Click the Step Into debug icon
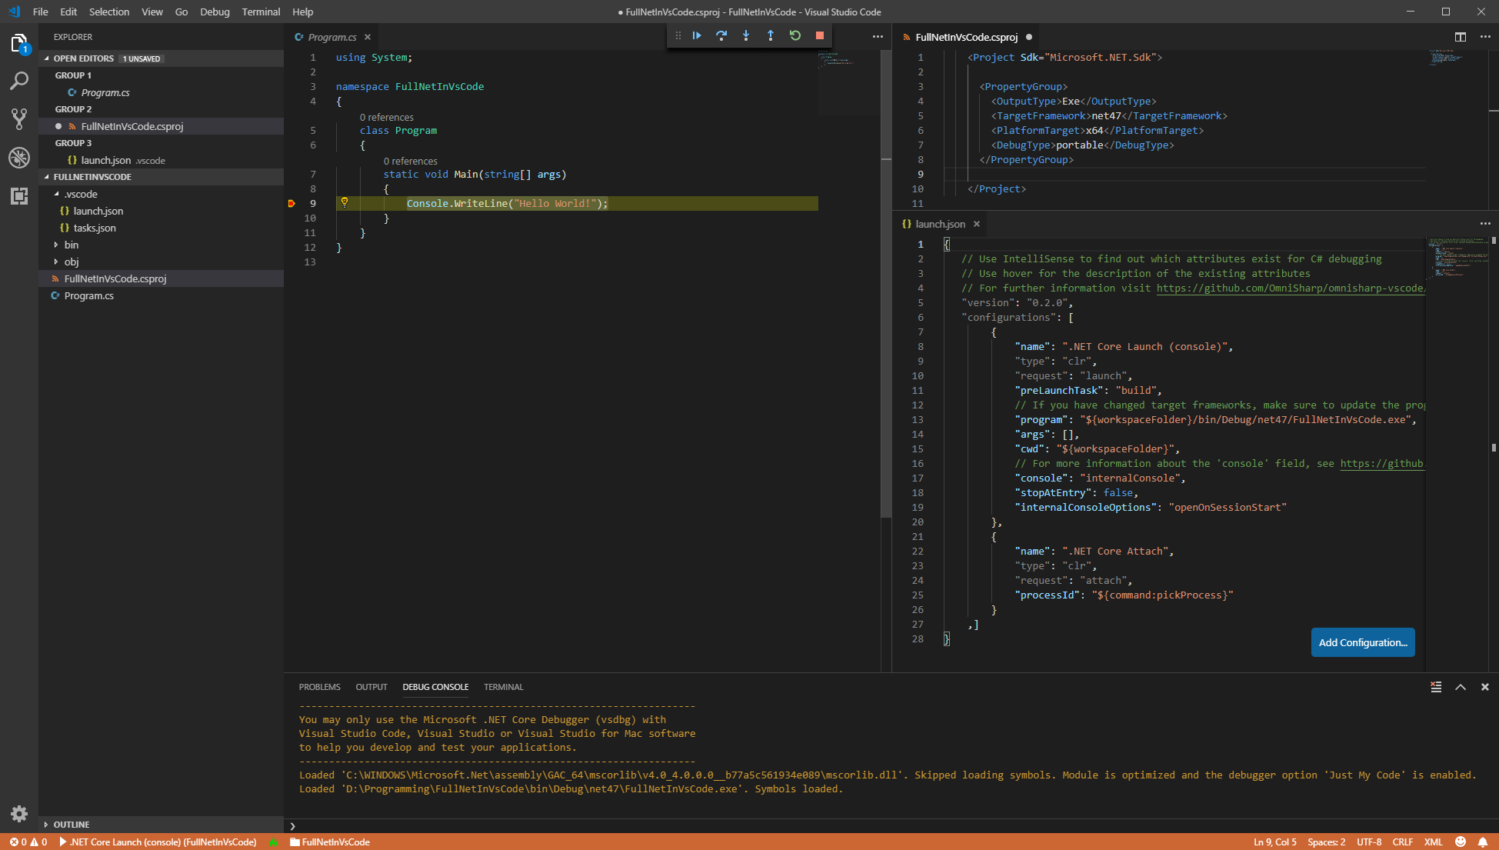Image resolution: width=1499 pixels, height=850 pixels. [746, 35]
